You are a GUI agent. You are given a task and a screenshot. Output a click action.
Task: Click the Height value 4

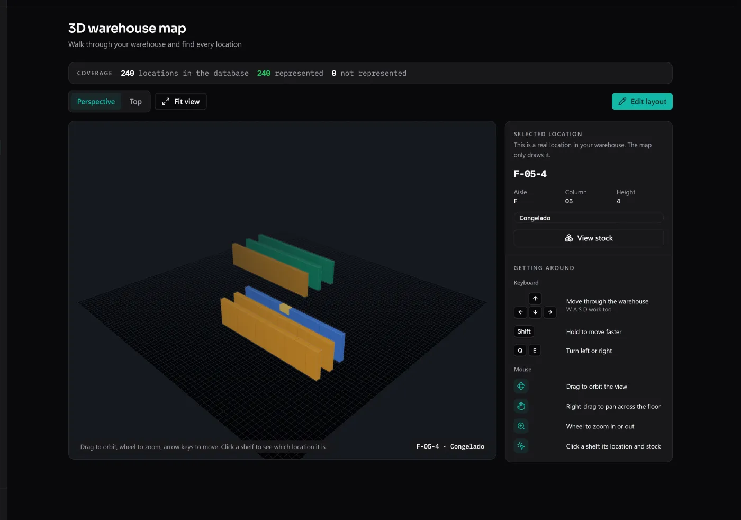pos(618,201)
